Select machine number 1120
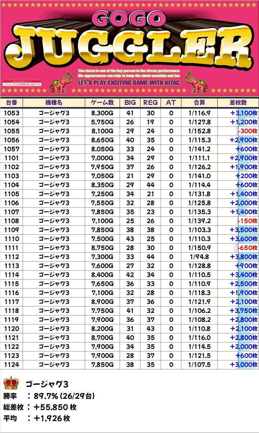 tap(11, 329)
